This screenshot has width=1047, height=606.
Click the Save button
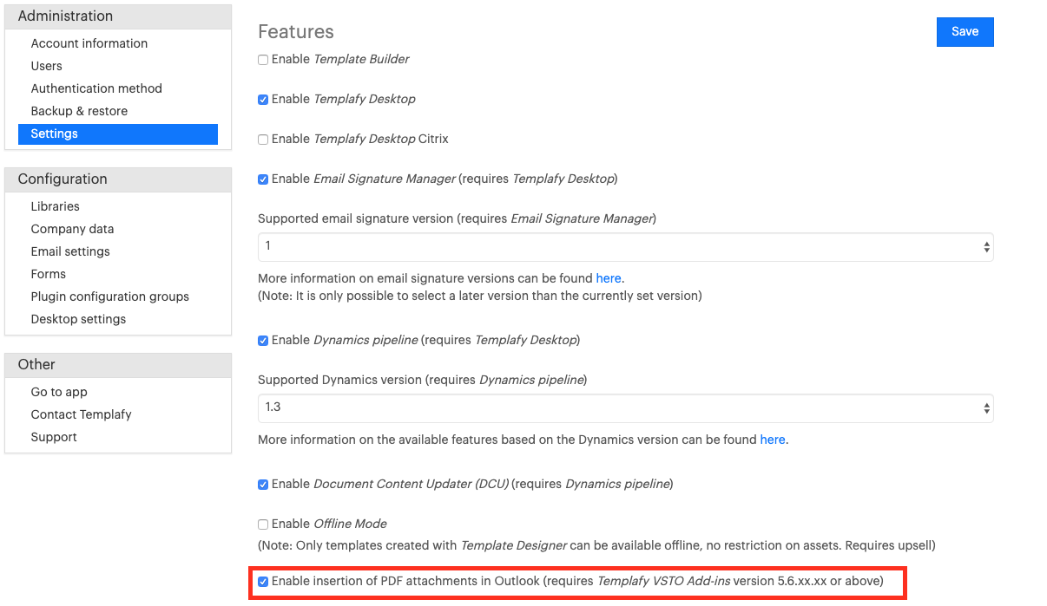click(965, 31)
